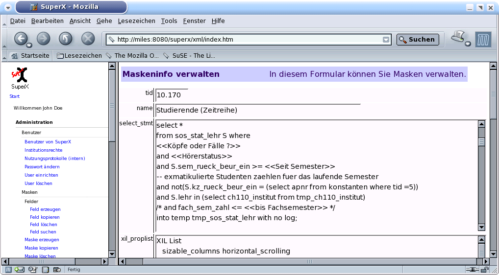Click the Print icon in toolbar
This screenshot has height=275, width=499.
(458, 37)
